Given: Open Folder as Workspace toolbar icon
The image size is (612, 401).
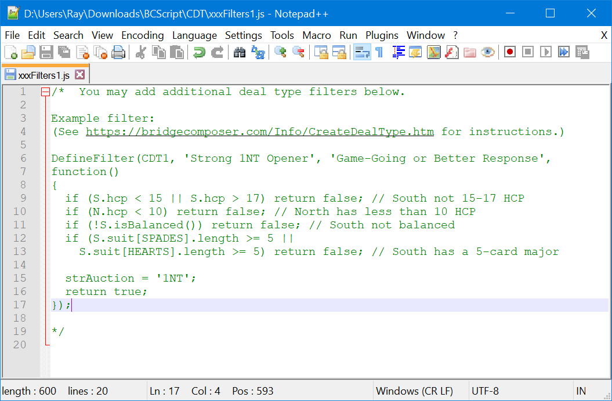Looking at the screenshot, I should 469,52.
